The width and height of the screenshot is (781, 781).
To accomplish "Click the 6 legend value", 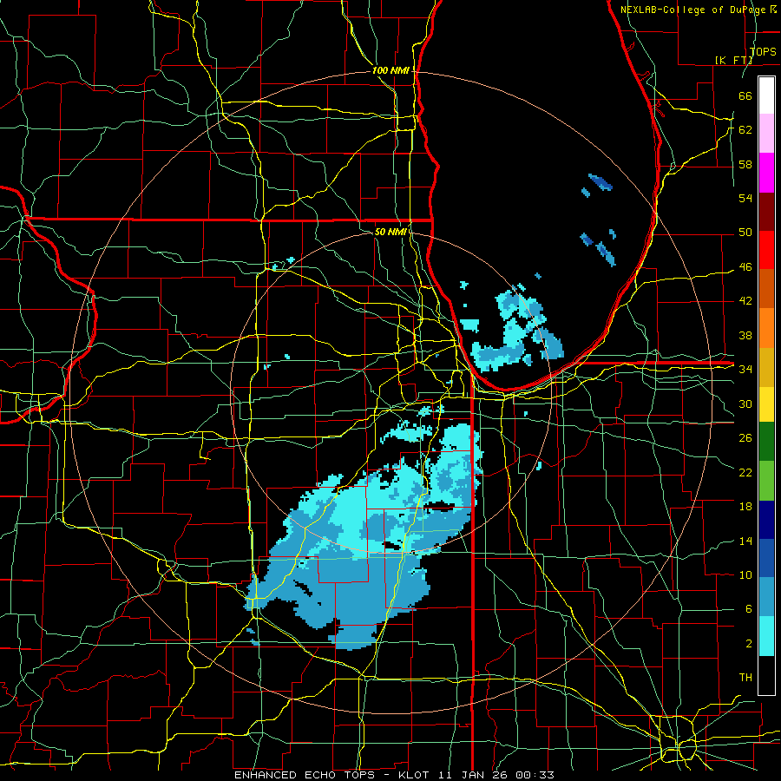I will click(748, 609).
